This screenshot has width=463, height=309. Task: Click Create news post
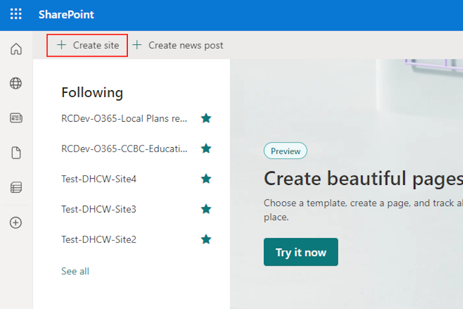click(x=178, y=45)
